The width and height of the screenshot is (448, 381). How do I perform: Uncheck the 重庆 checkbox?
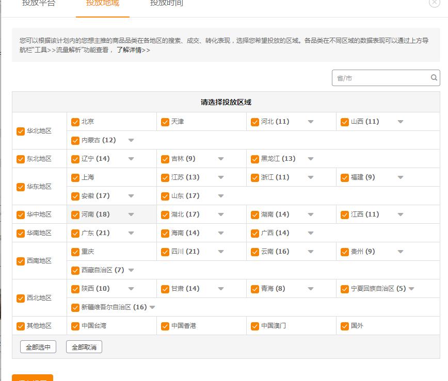[x=75, y=252]
